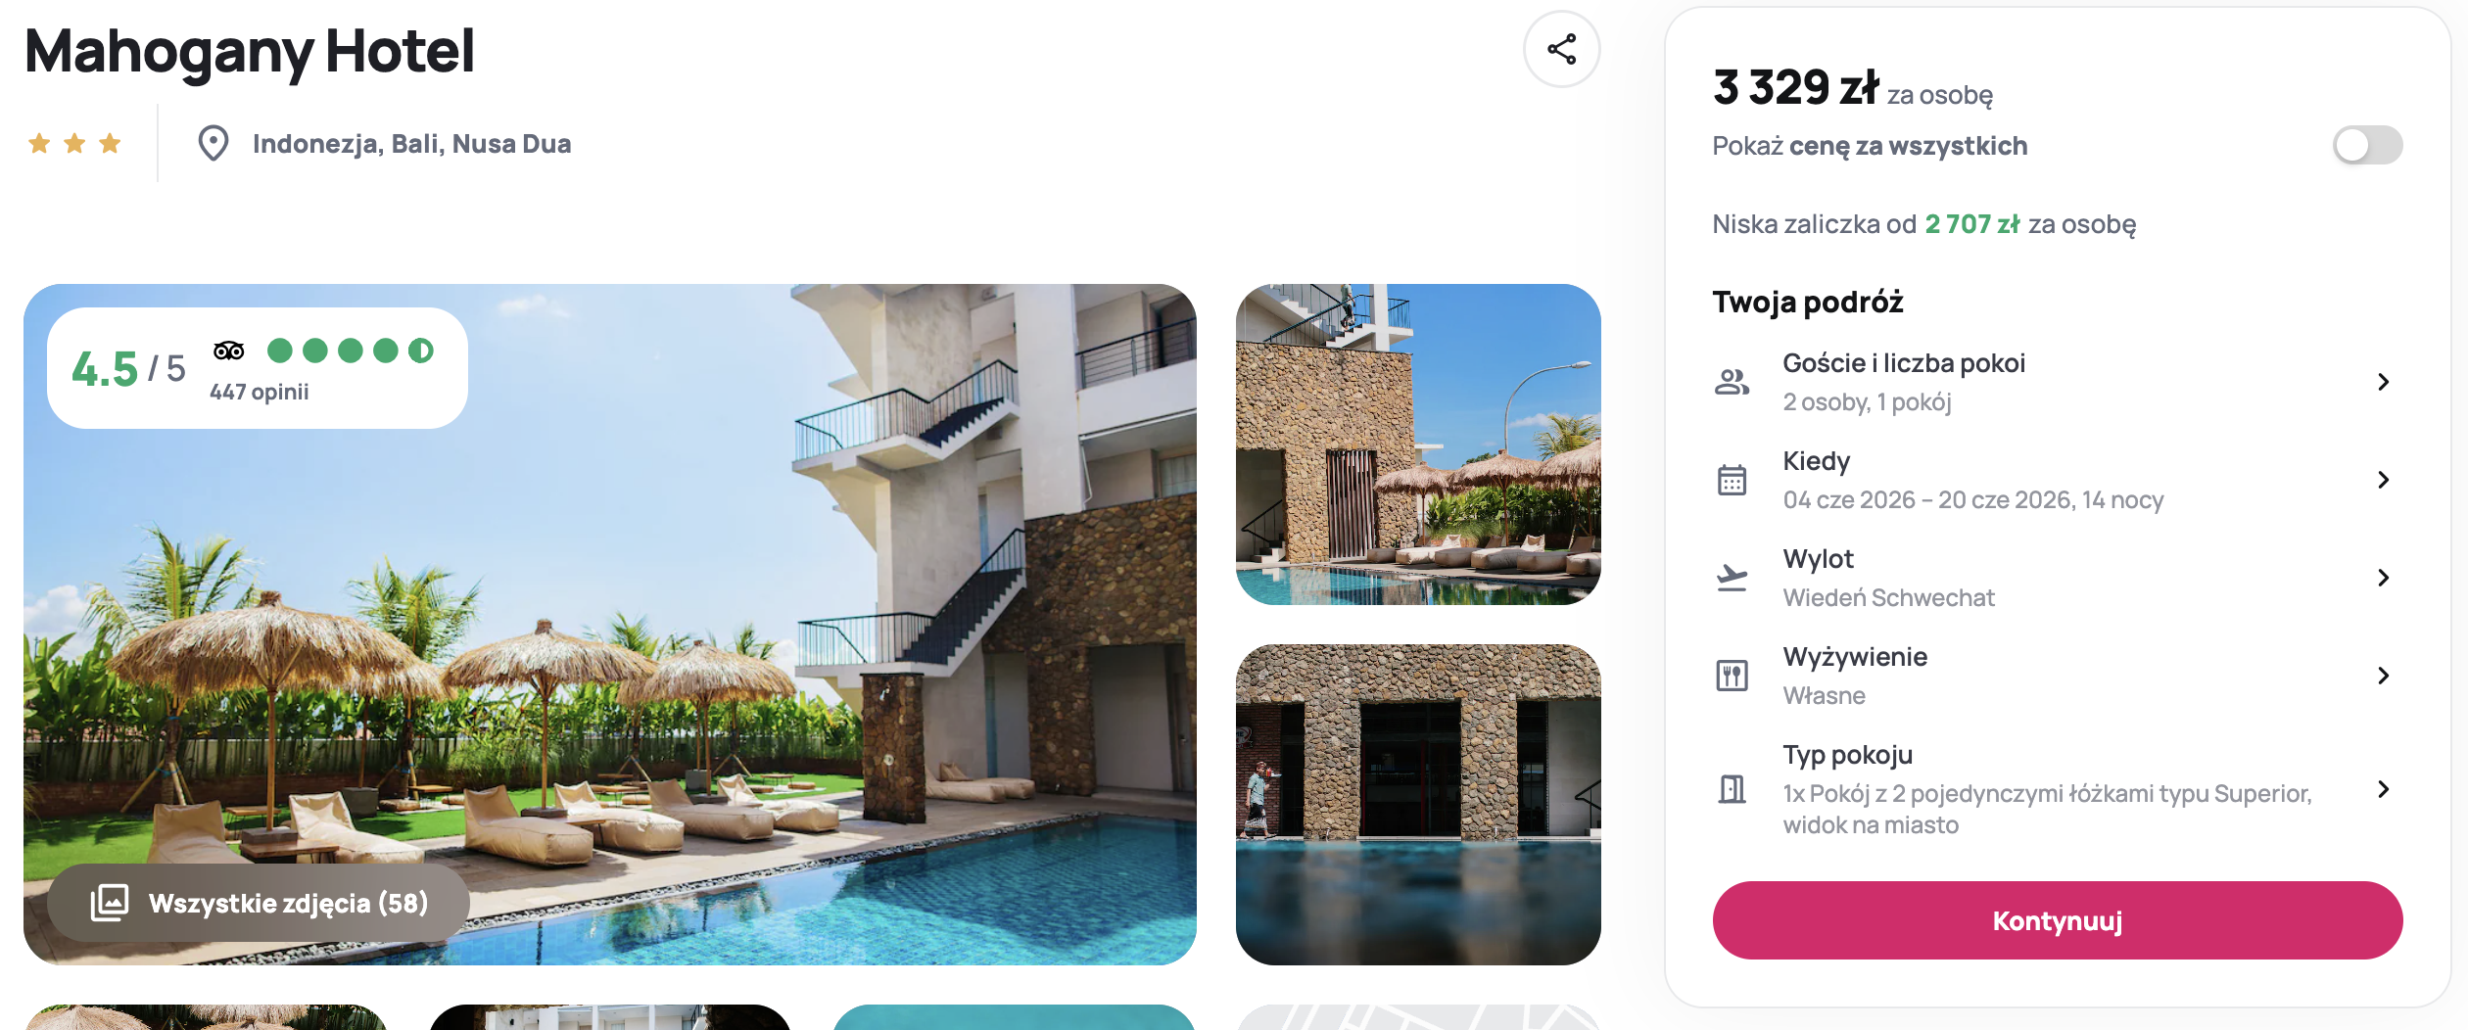Toggle Pokaż cenę za wszystkich switch
This screenshot has width=2468, height=1030.
click(2367, 146)
